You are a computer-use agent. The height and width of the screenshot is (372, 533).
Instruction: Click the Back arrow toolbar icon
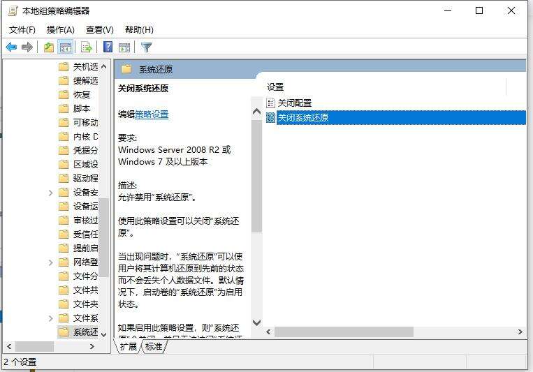pos(12,47)
